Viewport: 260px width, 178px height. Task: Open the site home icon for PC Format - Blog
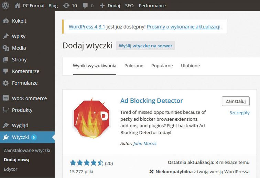18,5
